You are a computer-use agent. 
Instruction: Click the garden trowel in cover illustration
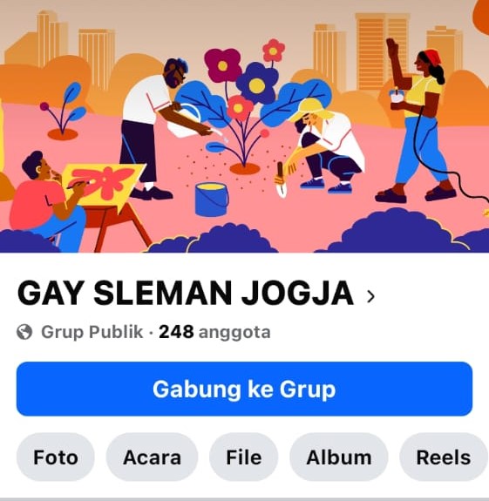281,180
